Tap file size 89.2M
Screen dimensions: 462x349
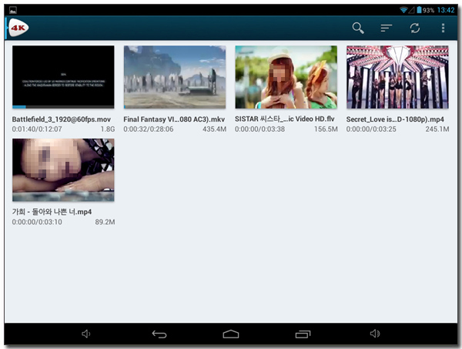click(x=105, y=222)
